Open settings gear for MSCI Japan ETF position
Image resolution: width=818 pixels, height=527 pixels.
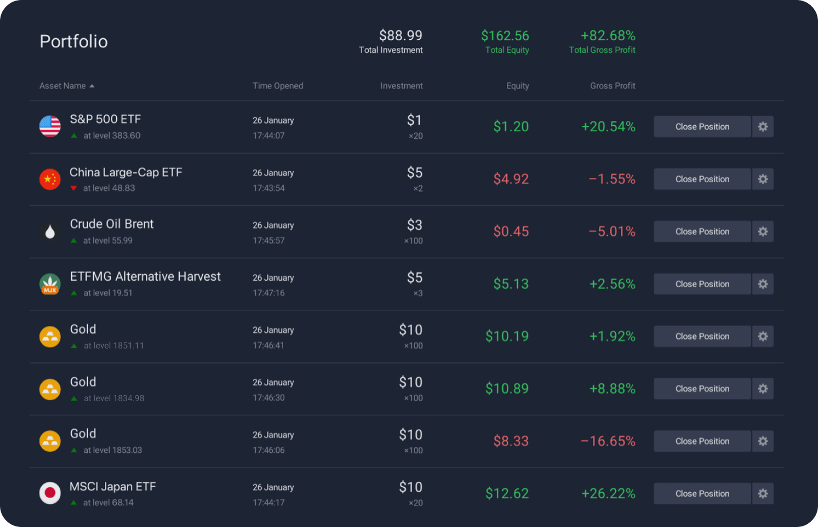[763, 493]
